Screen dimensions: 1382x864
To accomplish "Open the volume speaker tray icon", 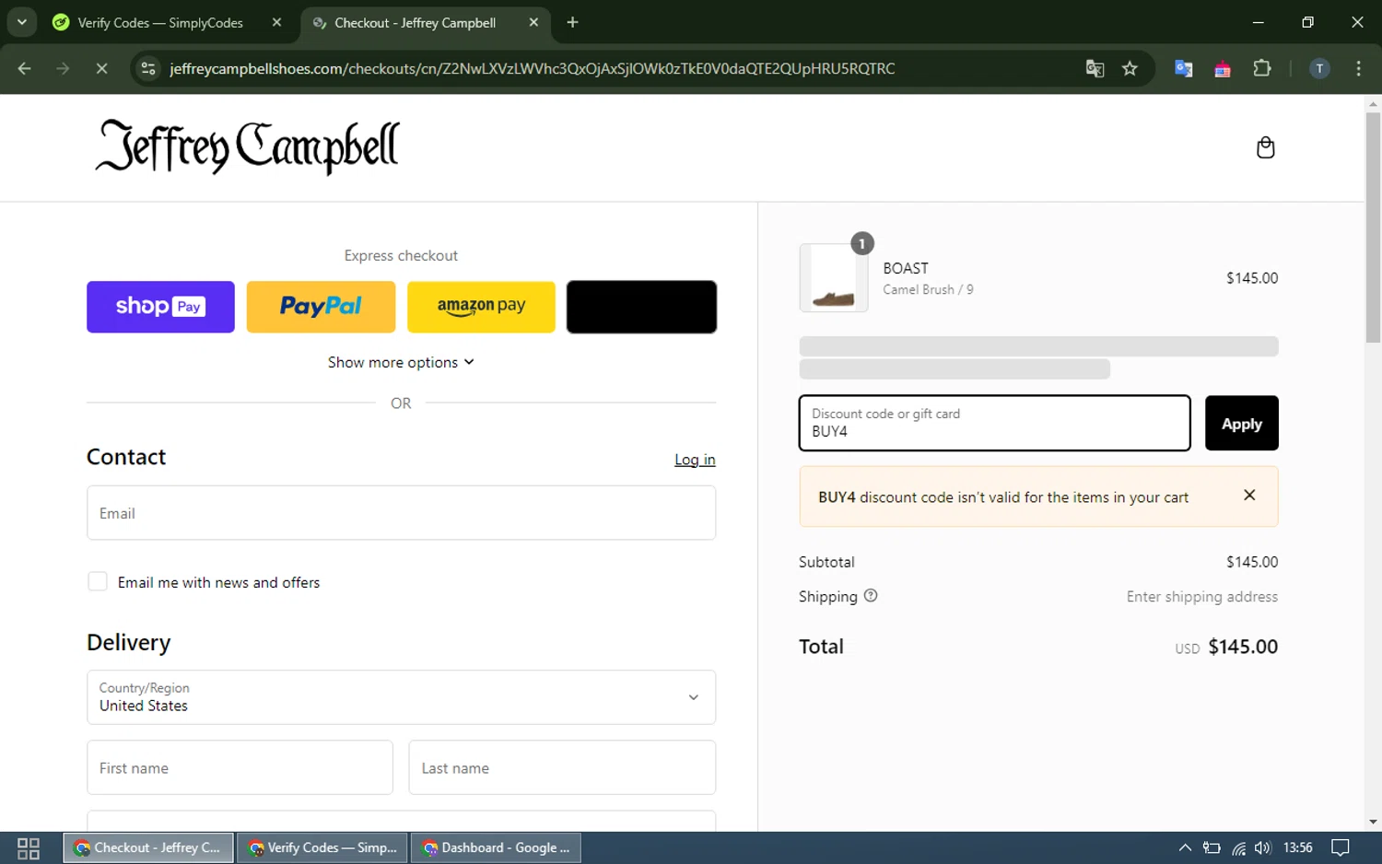I will [1262, 848].
